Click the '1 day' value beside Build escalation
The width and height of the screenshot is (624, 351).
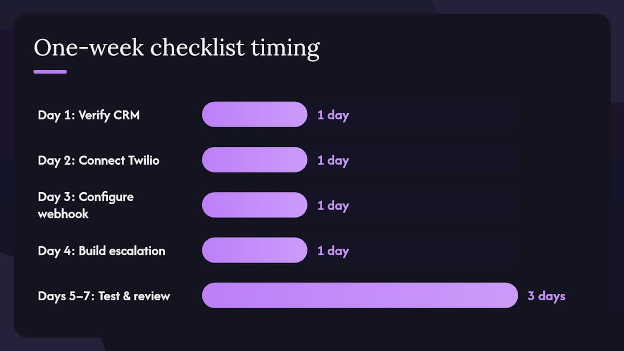click(x=333, y=251)
